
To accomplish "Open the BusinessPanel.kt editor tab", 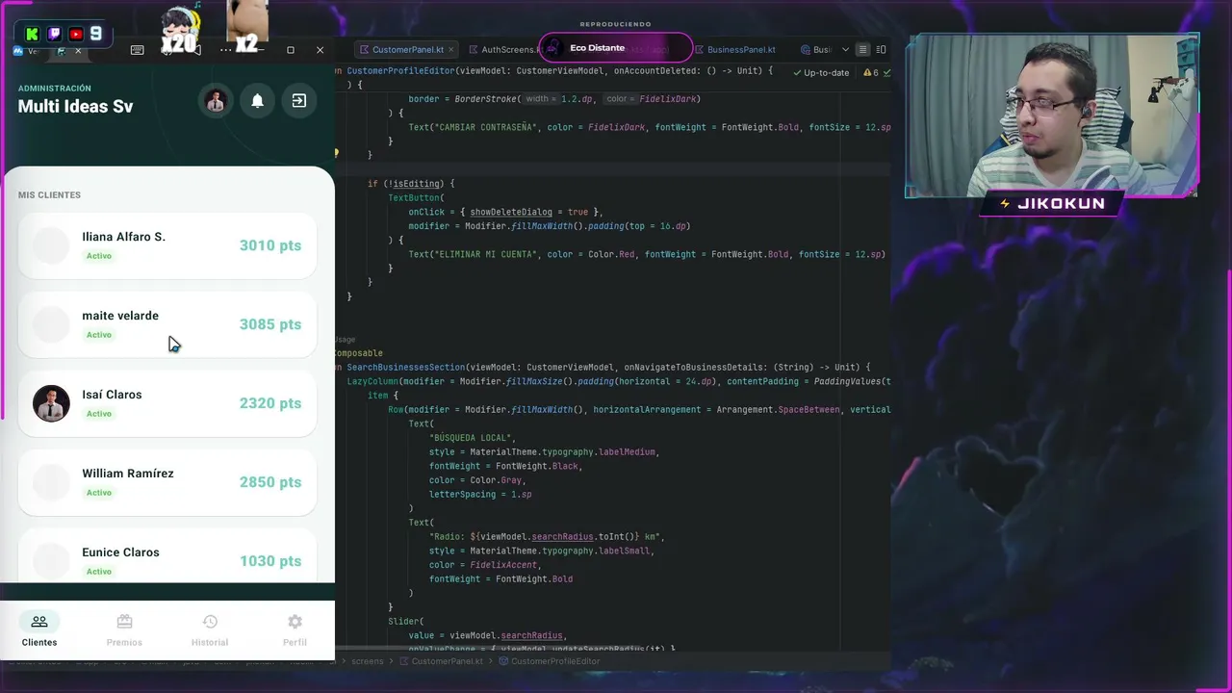I will click(734, 50).
